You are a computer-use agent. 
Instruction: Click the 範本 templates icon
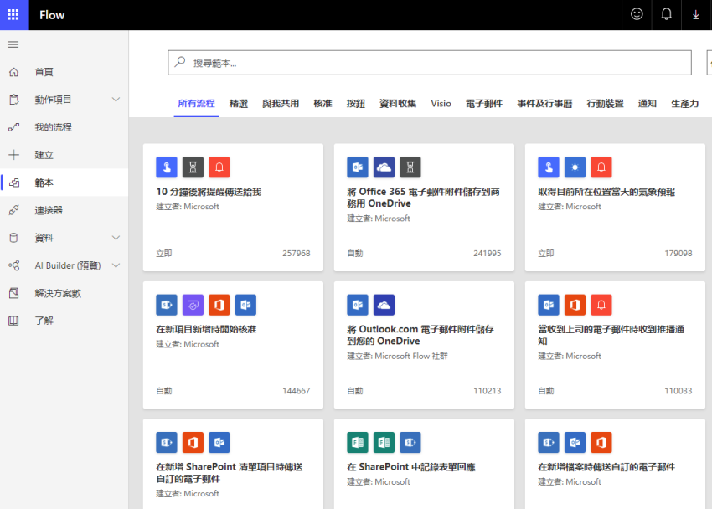(14, 183)
